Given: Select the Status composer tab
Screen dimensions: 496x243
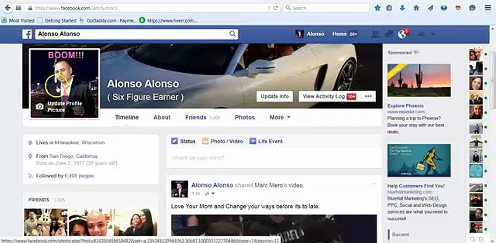Looking at the screenshot, I should (x=183, y=141).
